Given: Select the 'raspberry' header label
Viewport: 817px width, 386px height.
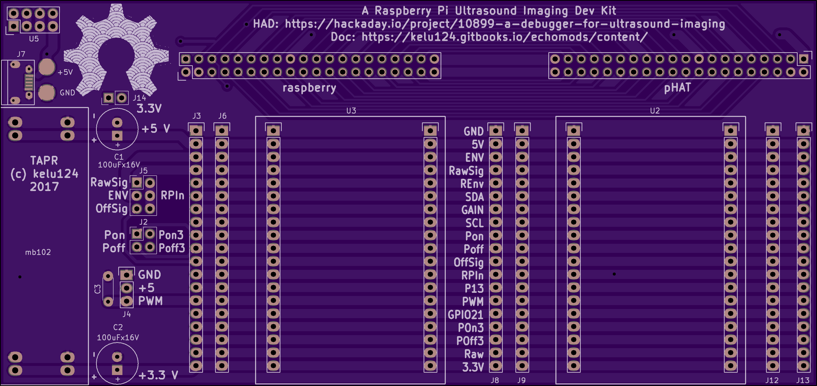Looking at the screenshot, I should (x=309, y=88).
